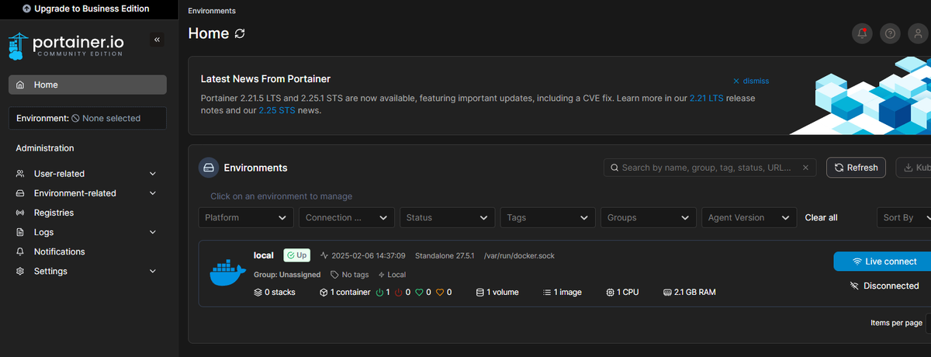Open the Groups filter dropdown

648,218
